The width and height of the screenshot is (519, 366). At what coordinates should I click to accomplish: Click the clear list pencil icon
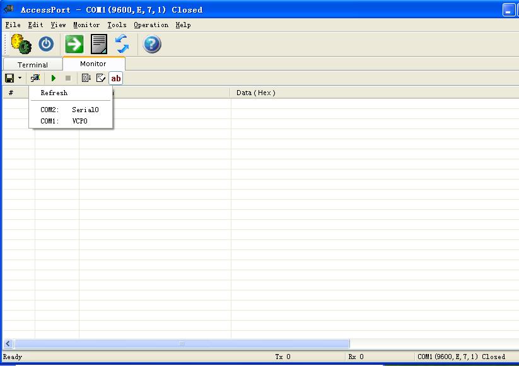[x=101, y=78]
